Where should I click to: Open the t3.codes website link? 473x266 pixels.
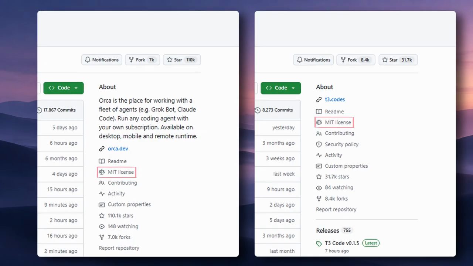click(335, 100)
